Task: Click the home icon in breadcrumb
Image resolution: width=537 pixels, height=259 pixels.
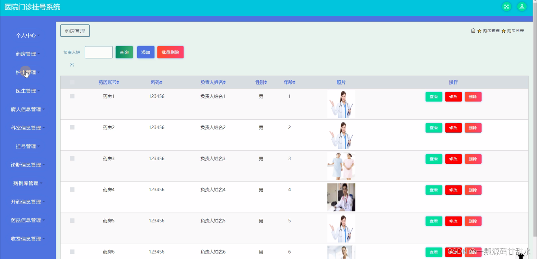Action: 473,31
